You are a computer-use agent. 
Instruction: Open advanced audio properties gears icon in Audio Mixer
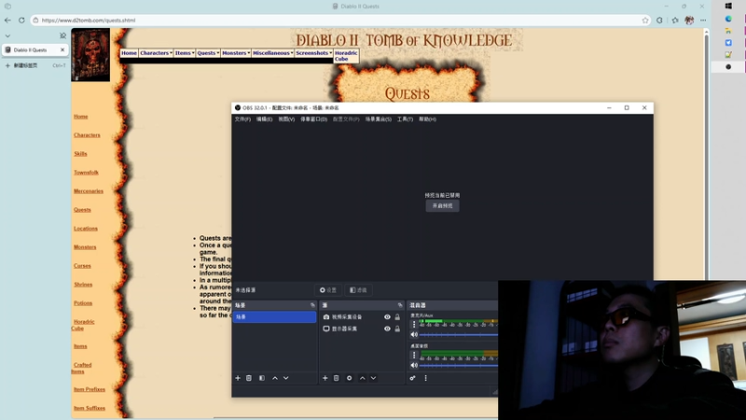click(412, 378)
